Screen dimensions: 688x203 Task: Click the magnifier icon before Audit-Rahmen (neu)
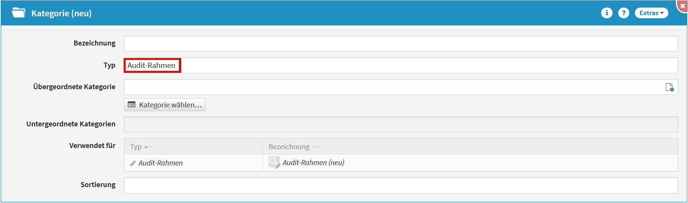coord(274,162)
